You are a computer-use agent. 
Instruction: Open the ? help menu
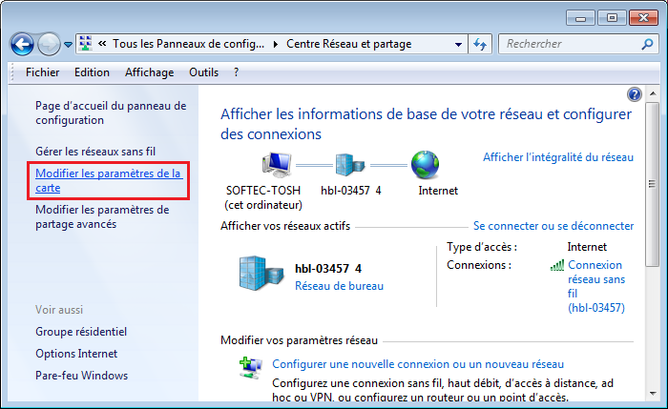[236, 72]
